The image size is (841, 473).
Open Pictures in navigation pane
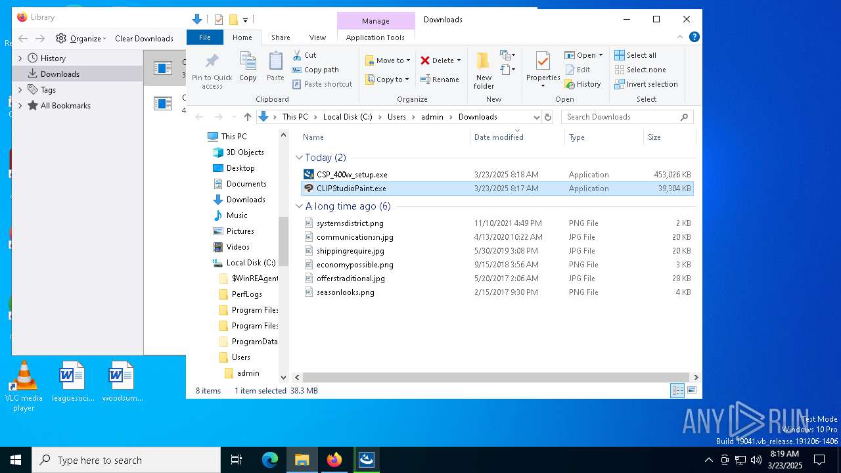point(240,231)
